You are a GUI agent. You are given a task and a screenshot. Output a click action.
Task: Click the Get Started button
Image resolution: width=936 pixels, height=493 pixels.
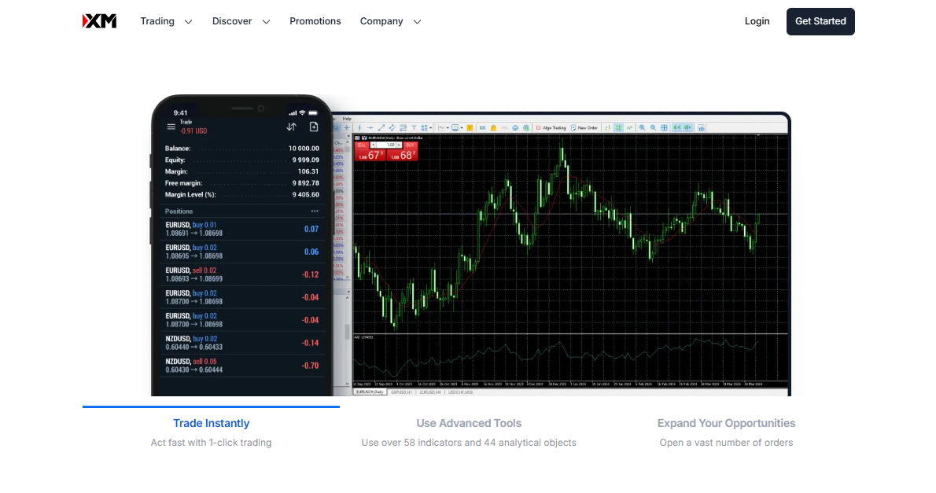(820, 21)
